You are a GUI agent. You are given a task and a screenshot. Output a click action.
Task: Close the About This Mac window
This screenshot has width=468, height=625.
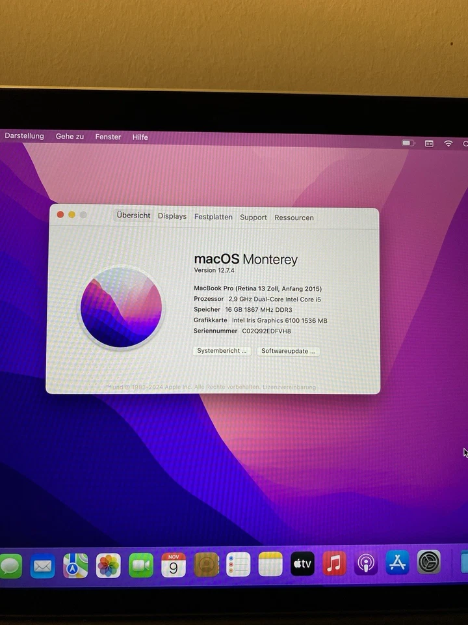tap(60, 214)
